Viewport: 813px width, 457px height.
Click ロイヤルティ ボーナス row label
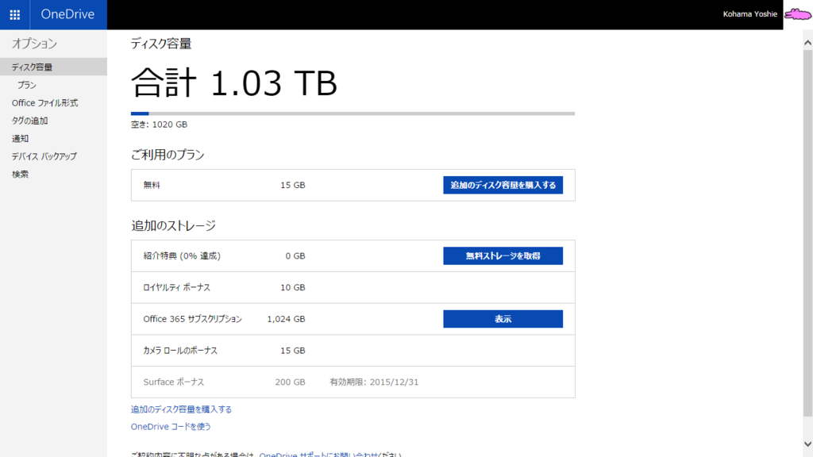pyautogui.click(x=177, y=287)
